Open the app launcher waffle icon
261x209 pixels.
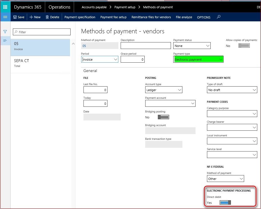[x=5, y=7]
